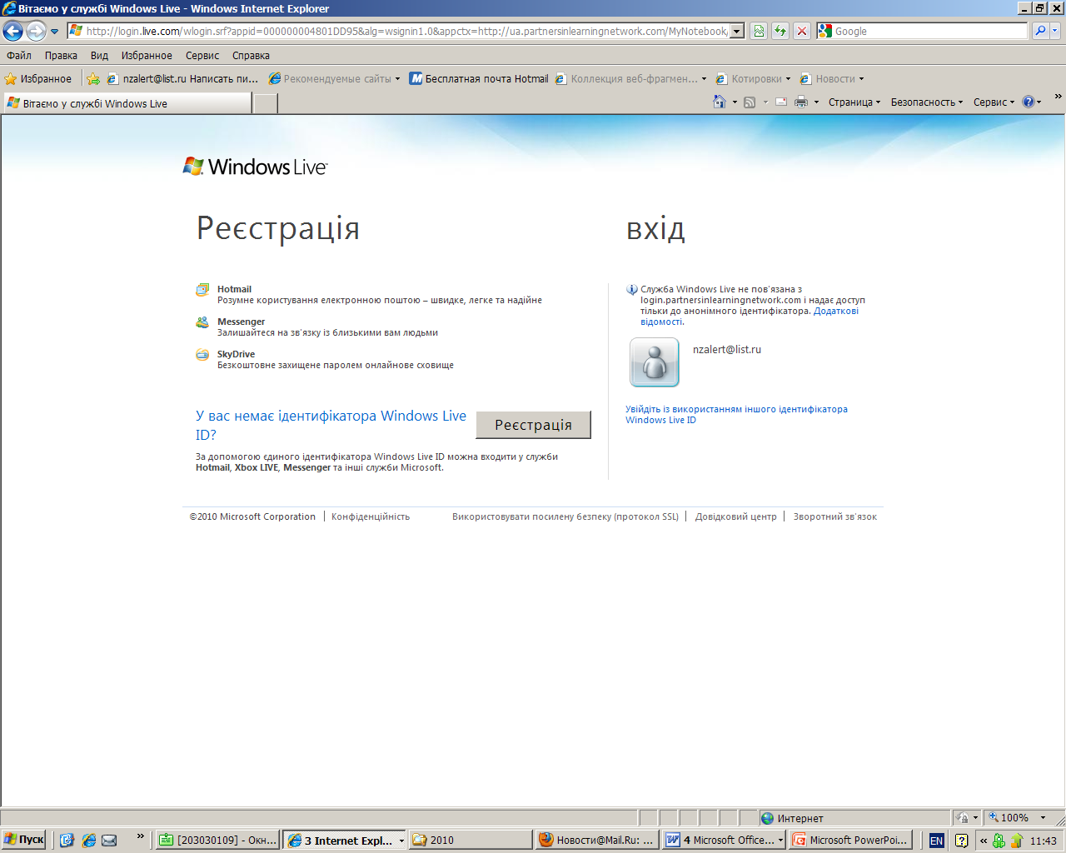The width and height of the screenshot is (1066, 853).
Task: Open the Довідковий центр link
Action: click(736, 516)
